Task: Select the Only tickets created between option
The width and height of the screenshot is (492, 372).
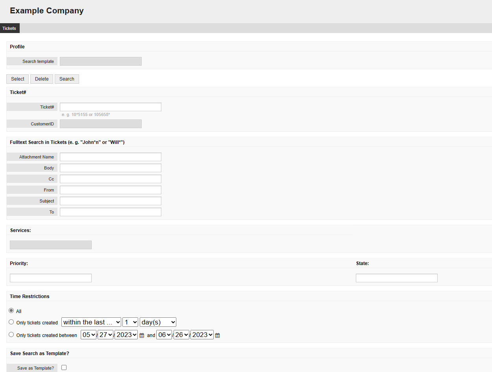Action: click(11, 335)
